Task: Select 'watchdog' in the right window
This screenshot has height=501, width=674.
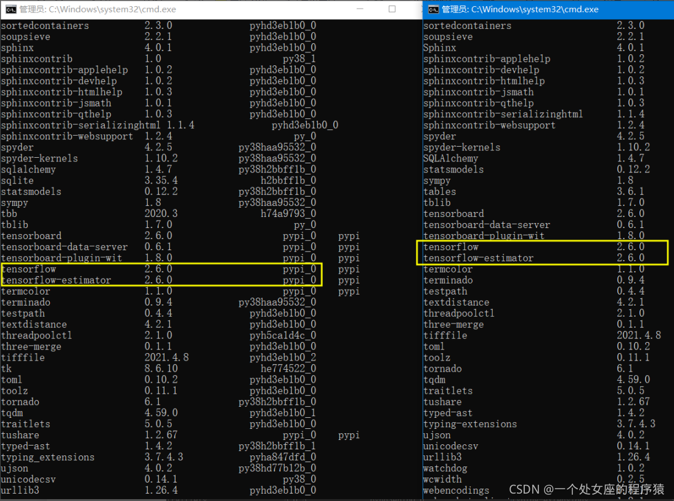Action: coord(445,468)
